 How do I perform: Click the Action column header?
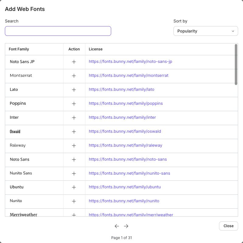click(x=74, y=49)
